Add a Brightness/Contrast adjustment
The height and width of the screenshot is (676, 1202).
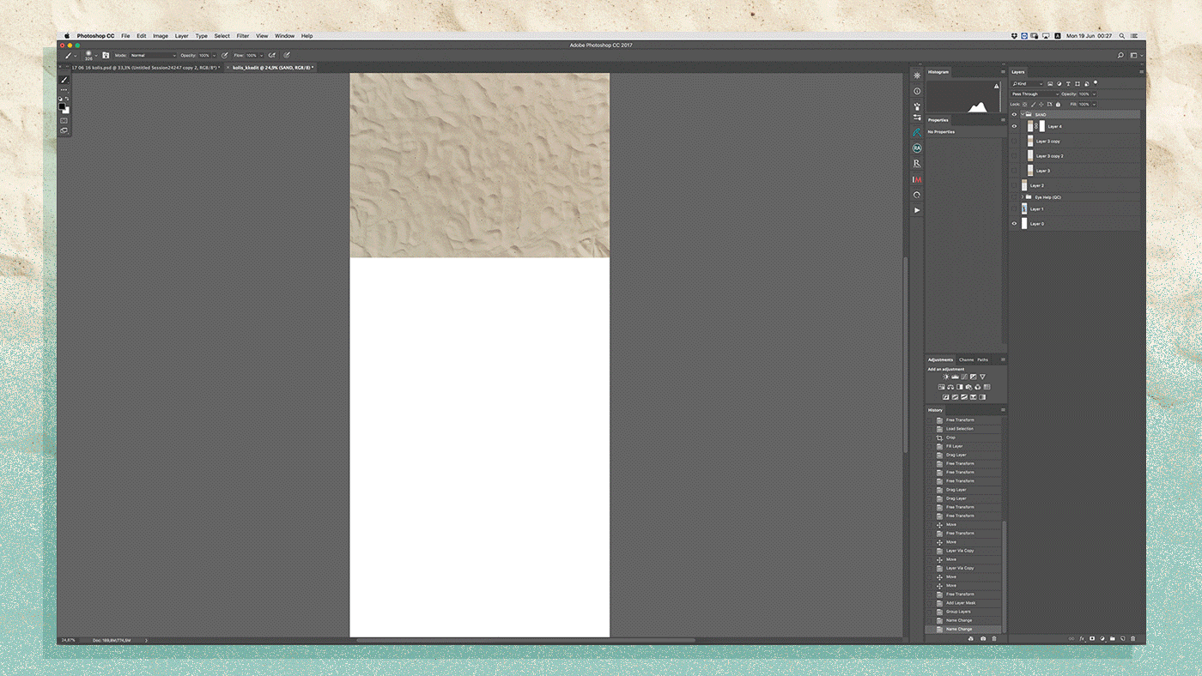(946, 377)
